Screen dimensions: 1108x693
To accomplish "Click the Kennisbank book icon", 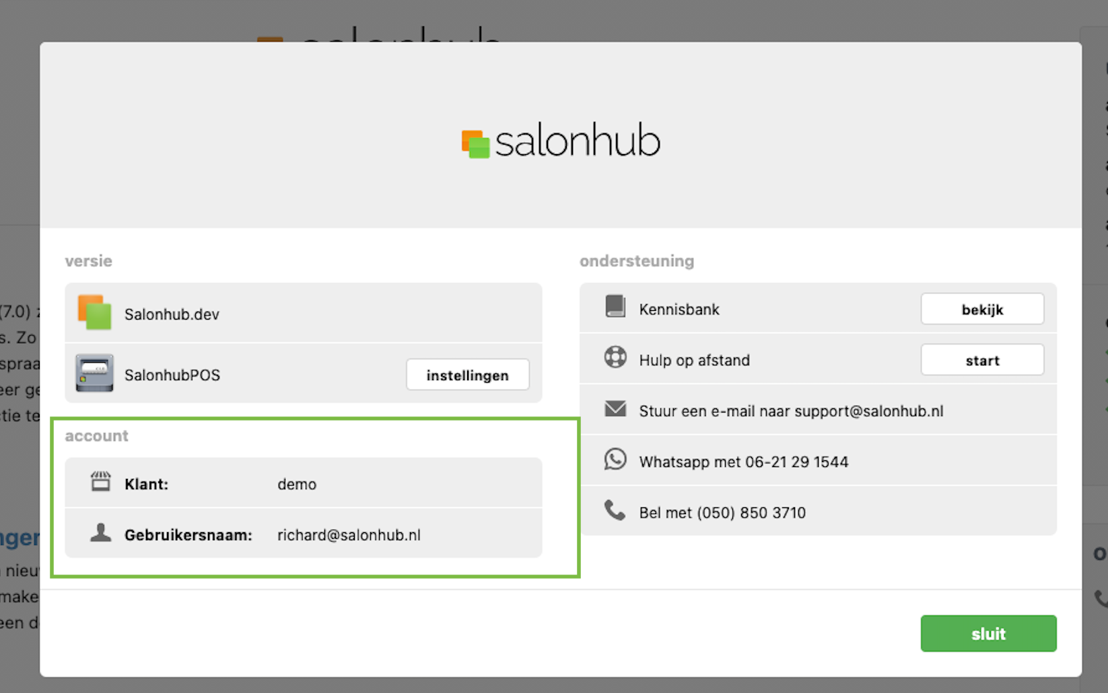I will (x=615, y=306).
